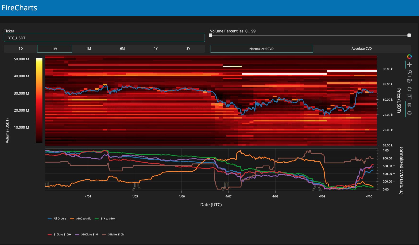Toggle $100k to $1M legend entry

tap(87, 235)
